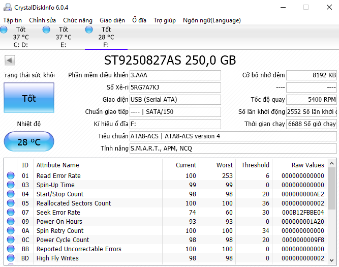This screenshot has height=267, width=339.
Task: Select the C: D: disk tab
Action: (x=20, y=37)
